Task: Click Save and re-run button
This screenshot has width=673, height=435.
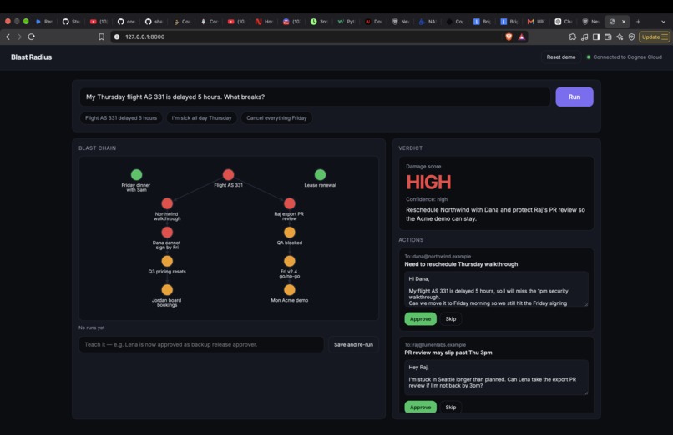Action: [x=353, y=344]
